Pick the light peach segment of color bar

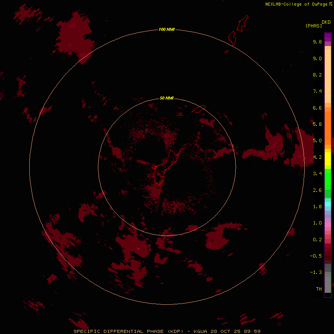tap(328, 76)
